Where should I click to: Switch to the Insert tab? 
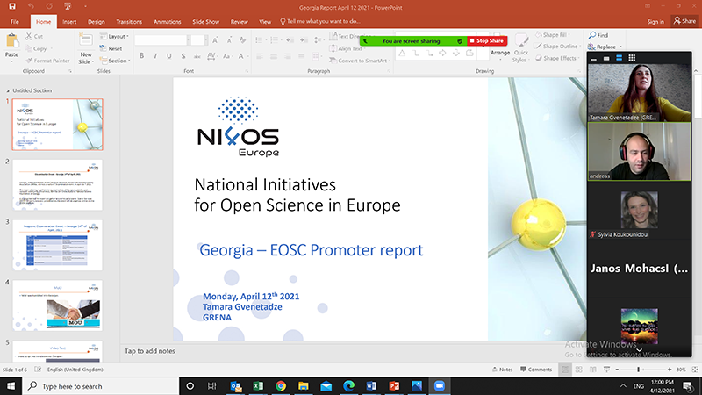pyautogui.click(x=69, y=21)
